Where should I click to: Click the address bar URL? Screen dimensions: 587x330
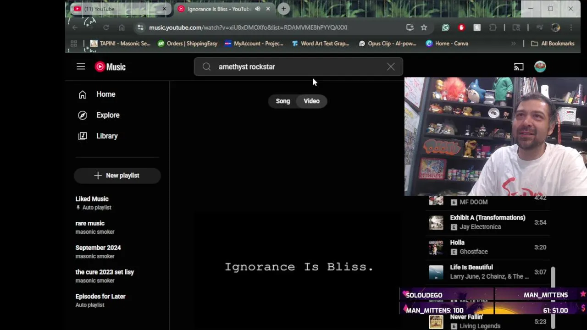click(x=248, y=27)
